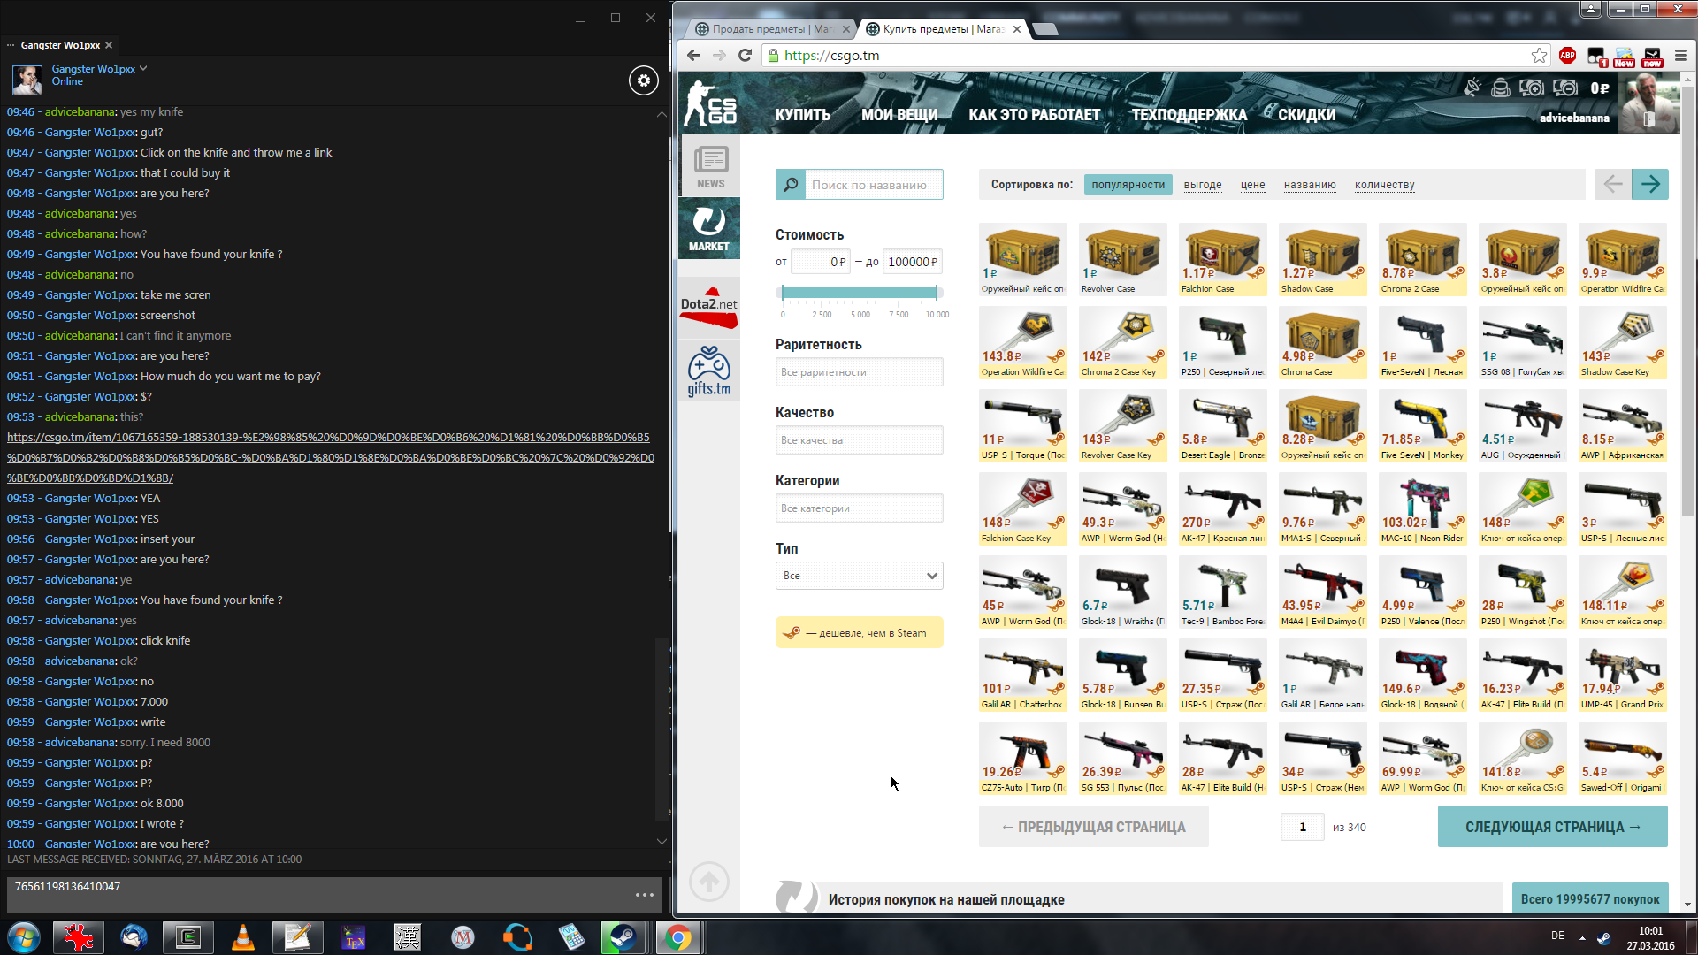Screen dimensions: 1698x955
Task: Open the MARKET sidebar icon
Action: pyautogui.click(x=709, y=228)
